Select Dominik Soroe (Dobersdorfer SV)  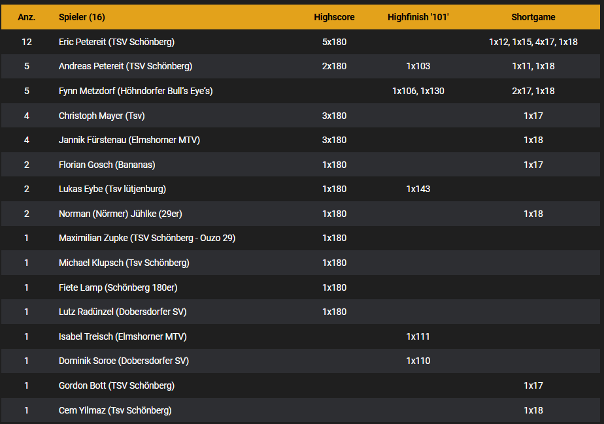coord(124,361)
